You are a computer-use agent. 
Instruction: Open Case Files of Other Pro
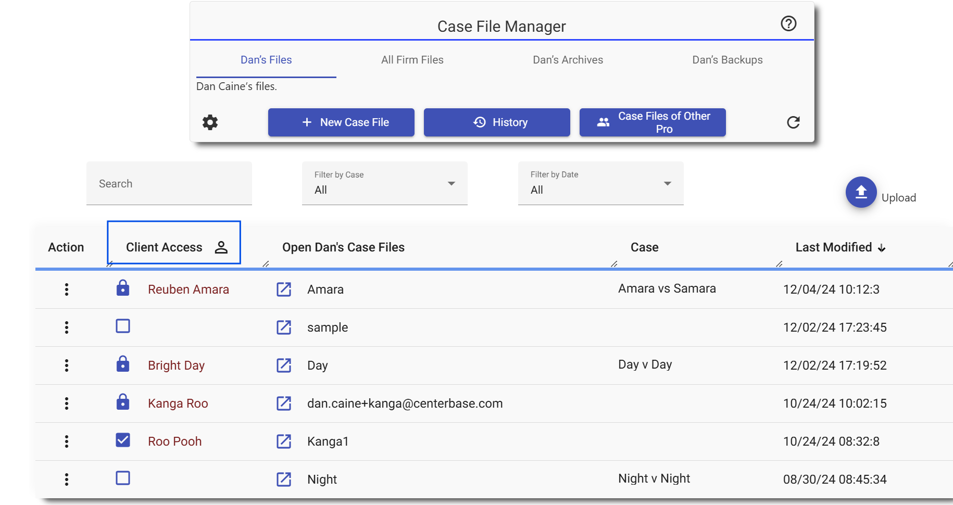pyautogui.click(x=653, y=122)
